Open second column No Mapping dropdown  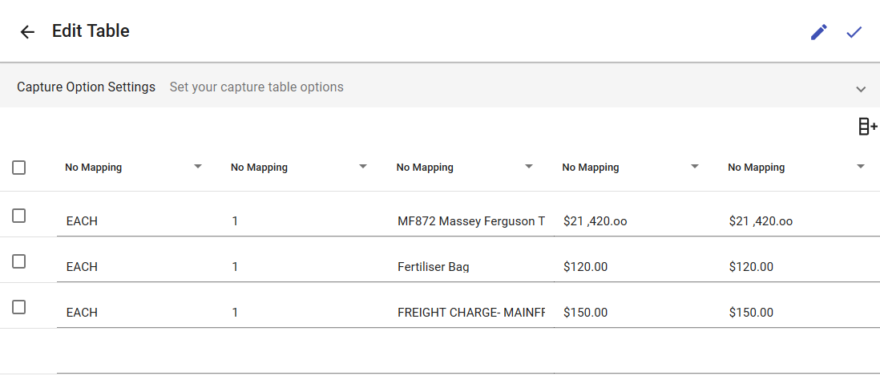click(363, 167)
